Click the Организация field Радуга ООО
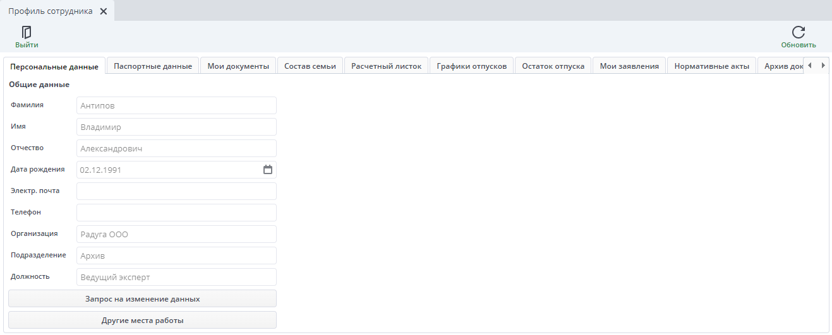 click(176, 234)
